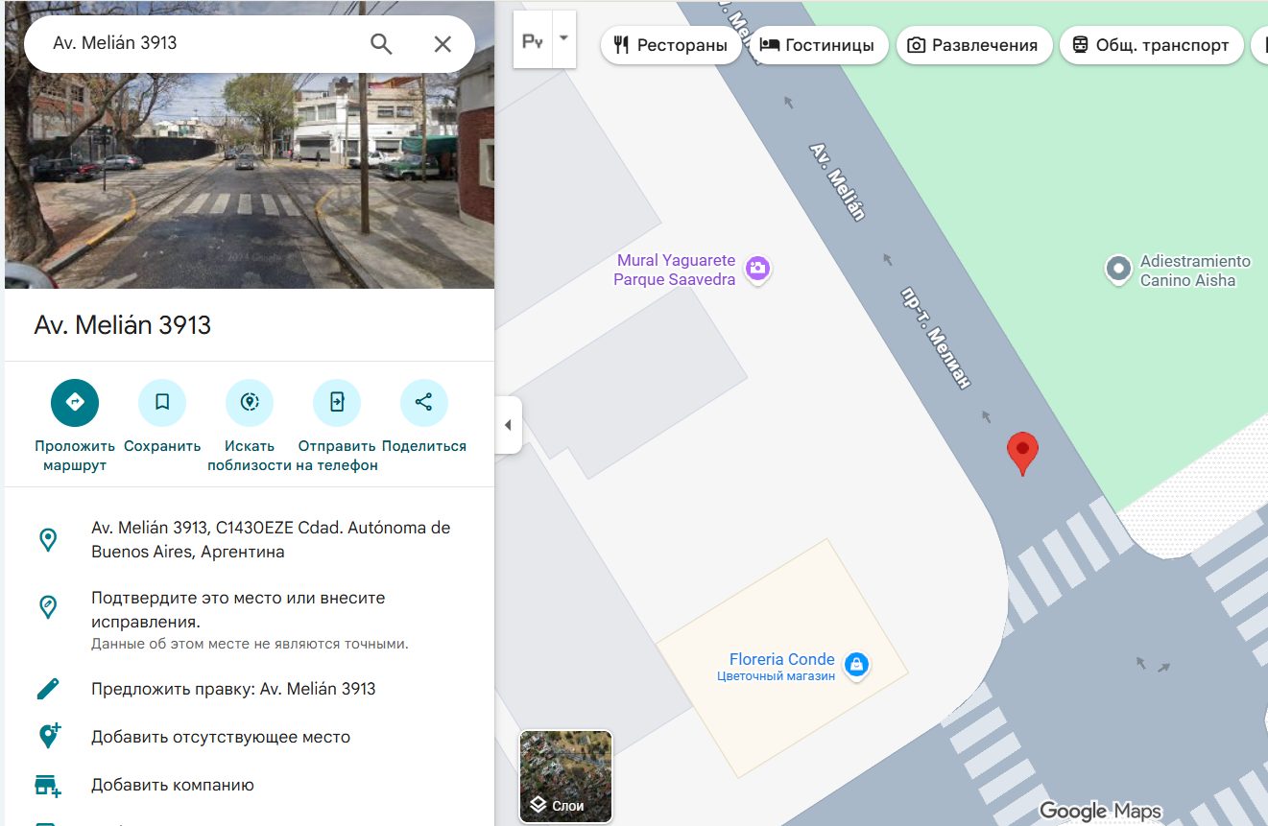Open the Floreria Conde shop marker
1268x826 pixels.
[856, 664]
